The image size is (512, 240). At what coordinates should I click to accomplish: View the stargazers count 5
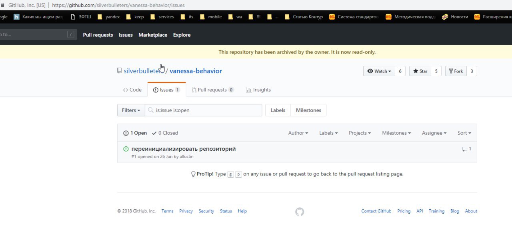coord(436,71)
